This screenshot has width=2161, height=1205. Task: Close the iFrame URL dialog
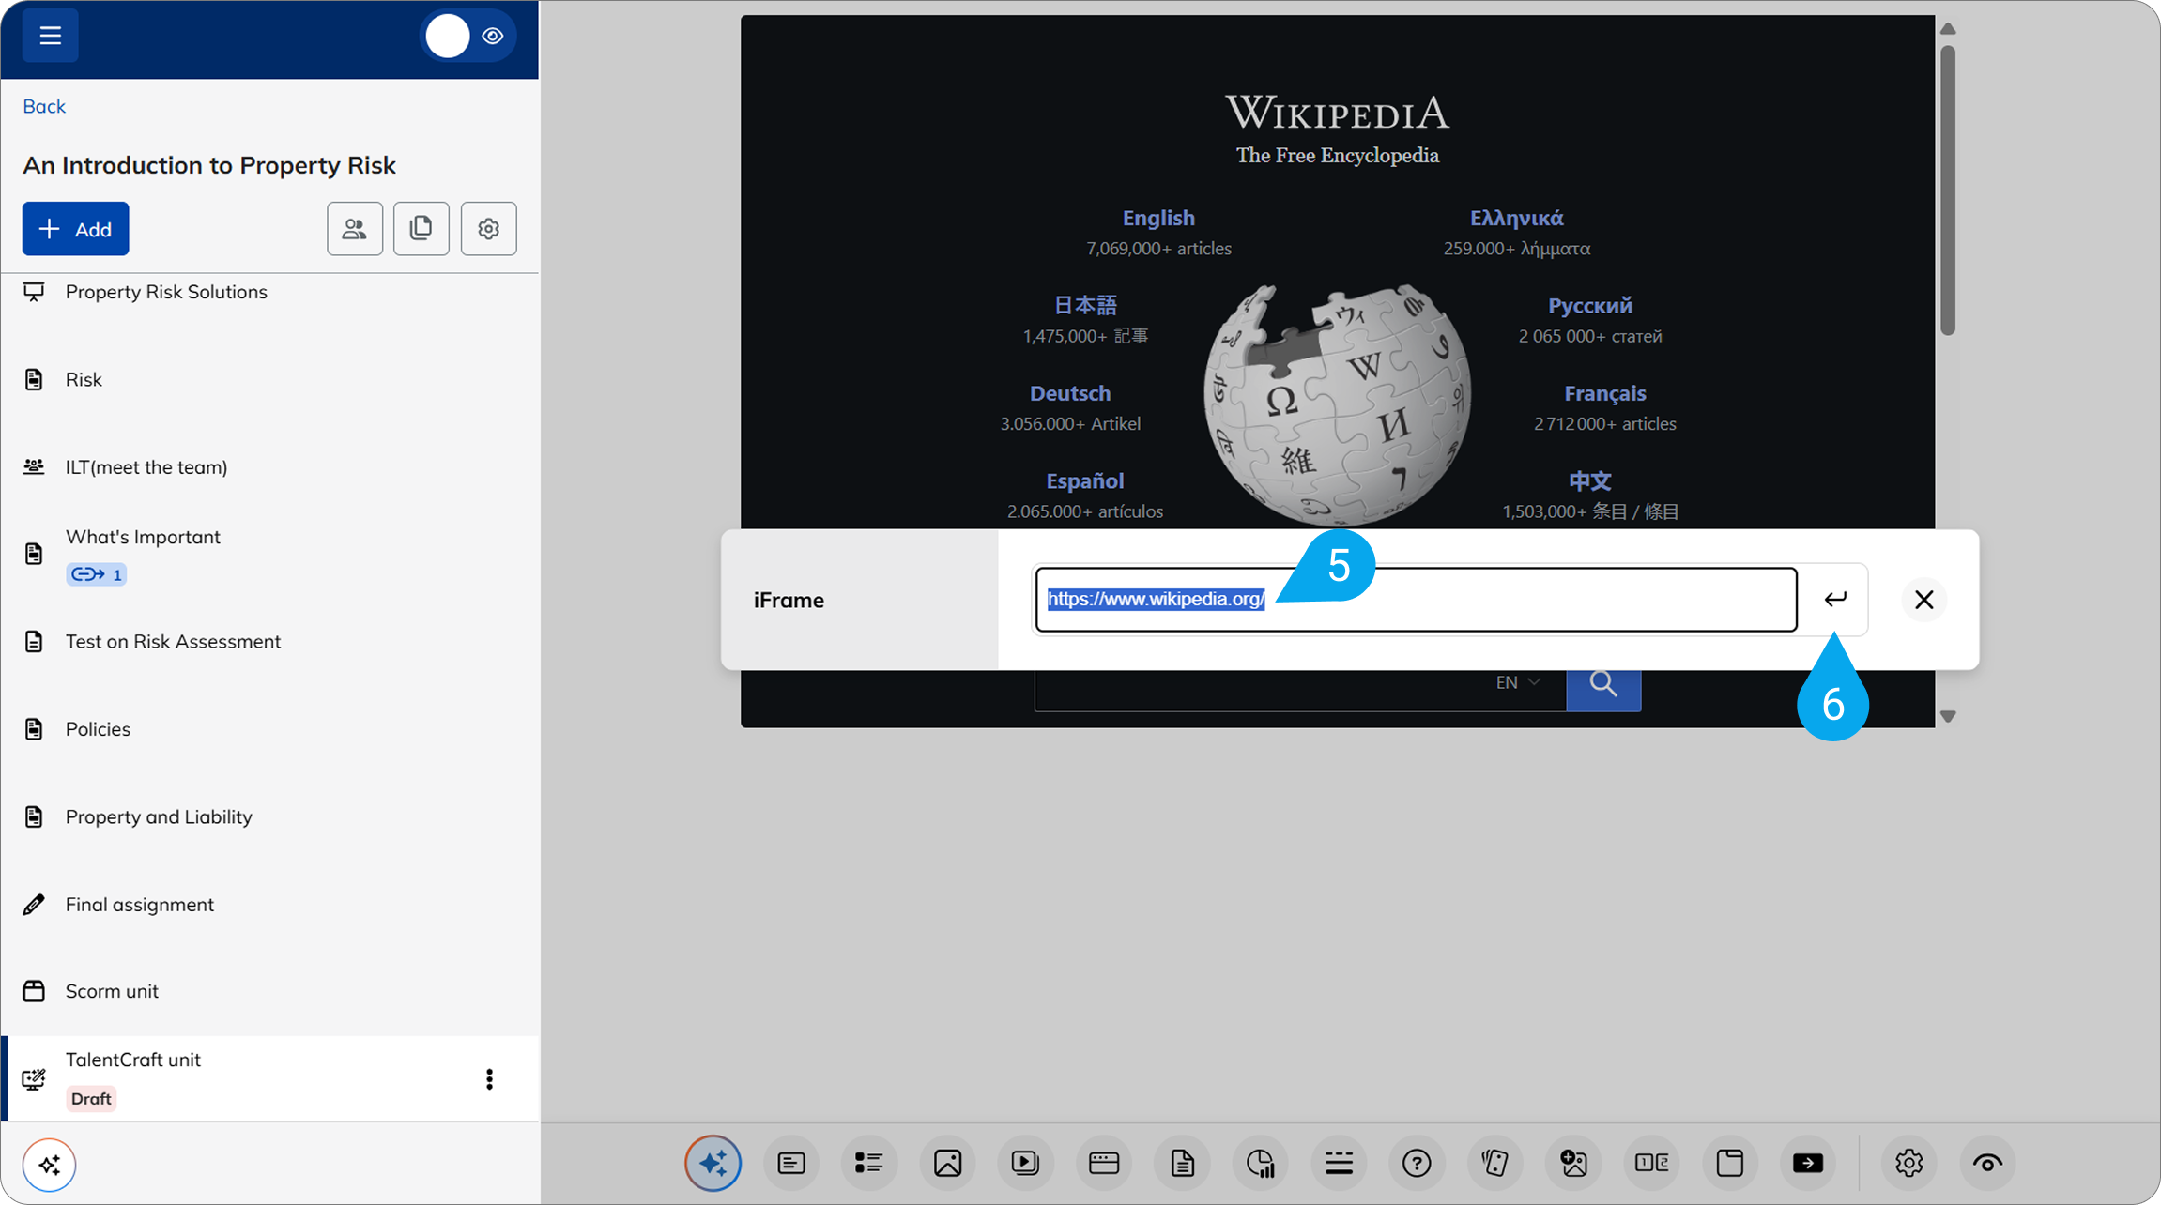coord(1923,600)
